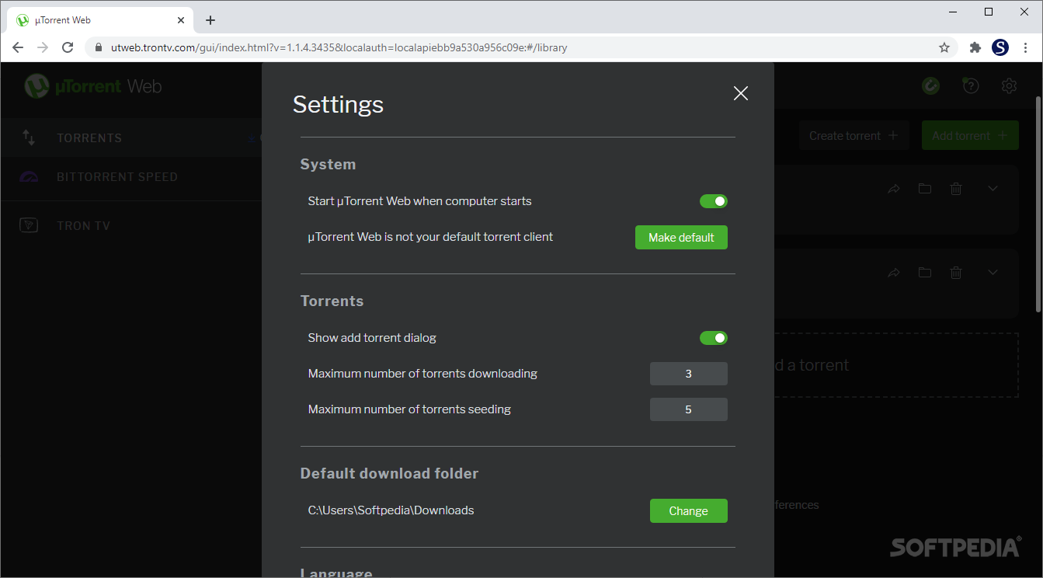
Task: Bookmark page with the star icon
Action: point(944,47)
